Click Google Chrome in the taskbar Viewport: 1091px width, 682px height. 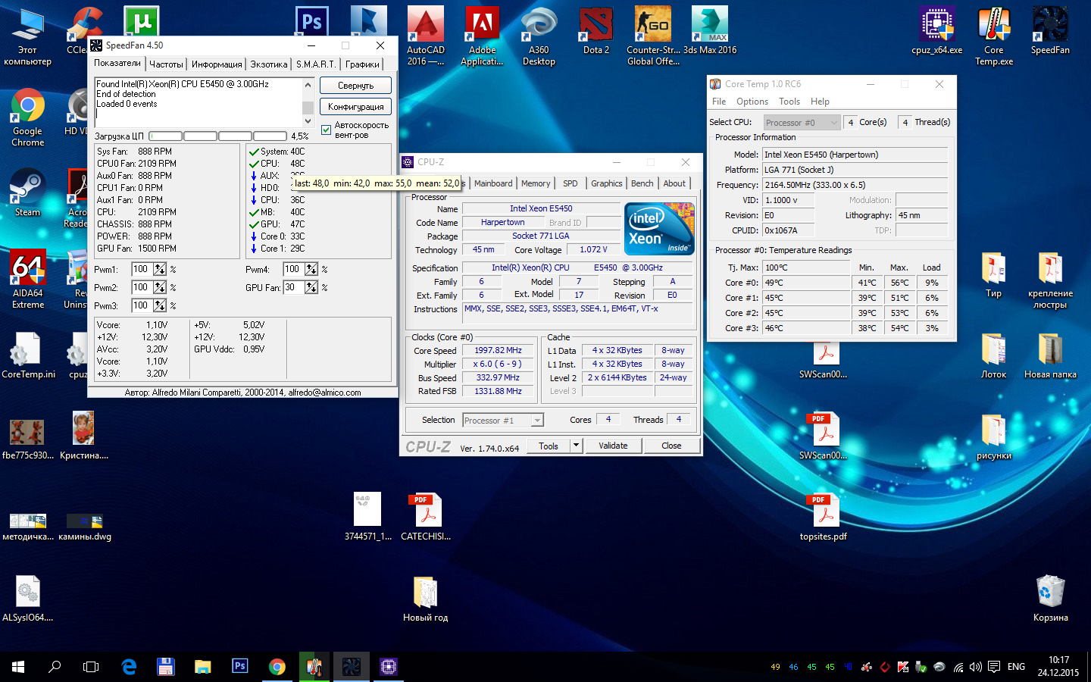tap(277, 667)
